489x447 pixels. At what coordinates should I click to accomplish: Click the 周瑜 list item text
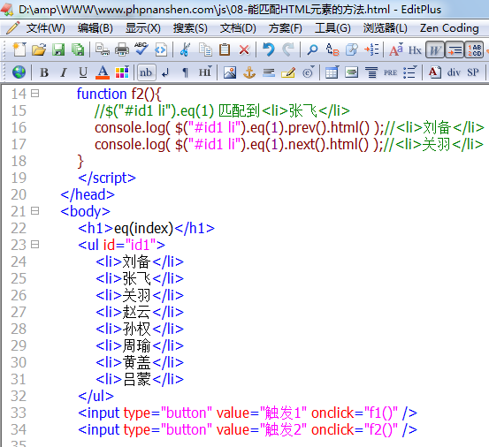tap(136, 345)
